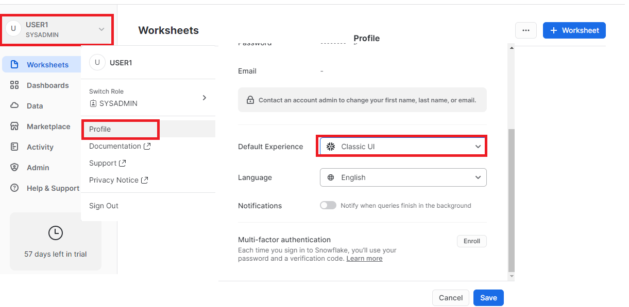This screenshot has width=629, height=307.
Task: Open the Documentation external link
Action: [x=120, y=146]
